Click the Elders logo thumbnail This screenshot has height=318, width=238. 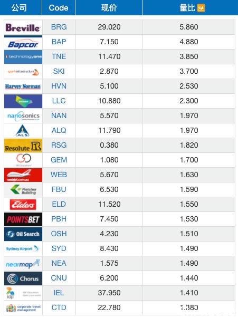23,205
